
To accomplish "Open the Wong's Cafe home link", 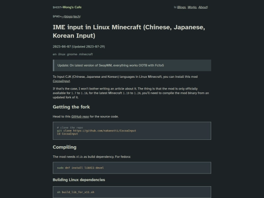I will click(72, 7).
